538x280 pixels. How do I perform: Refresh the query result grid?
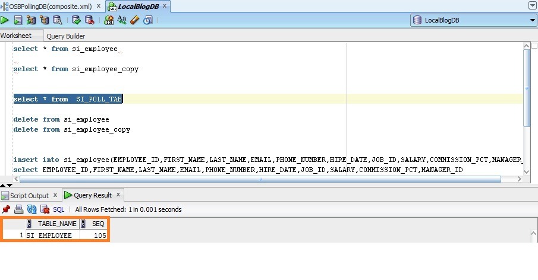pyautogui.click(x=32, y=209)
